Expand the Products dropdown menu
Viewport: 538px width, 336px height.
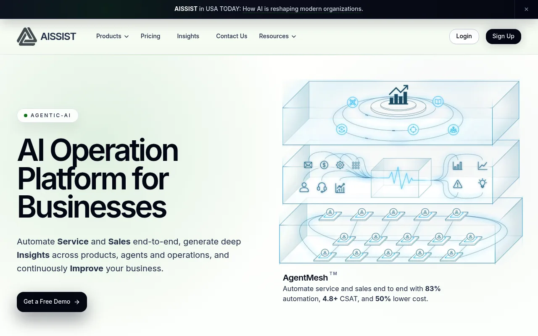(112, 36)
